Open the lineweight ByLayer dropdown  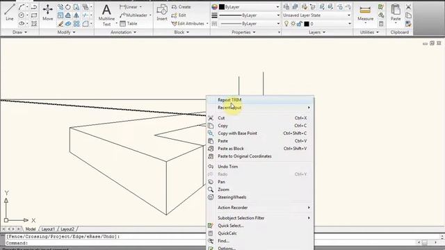click(x=277, y=15)
